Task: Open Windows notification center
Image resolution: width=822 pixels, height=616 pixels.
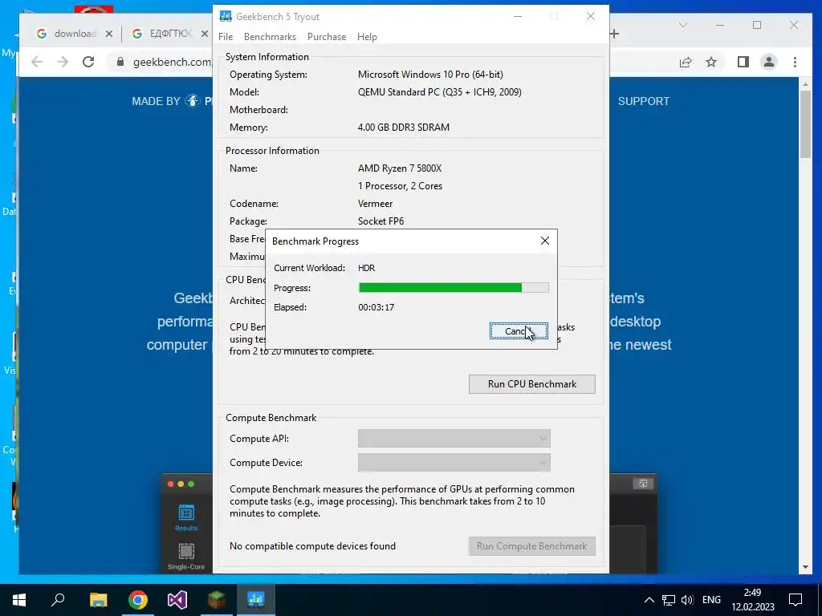Action: tap(796, 600)
